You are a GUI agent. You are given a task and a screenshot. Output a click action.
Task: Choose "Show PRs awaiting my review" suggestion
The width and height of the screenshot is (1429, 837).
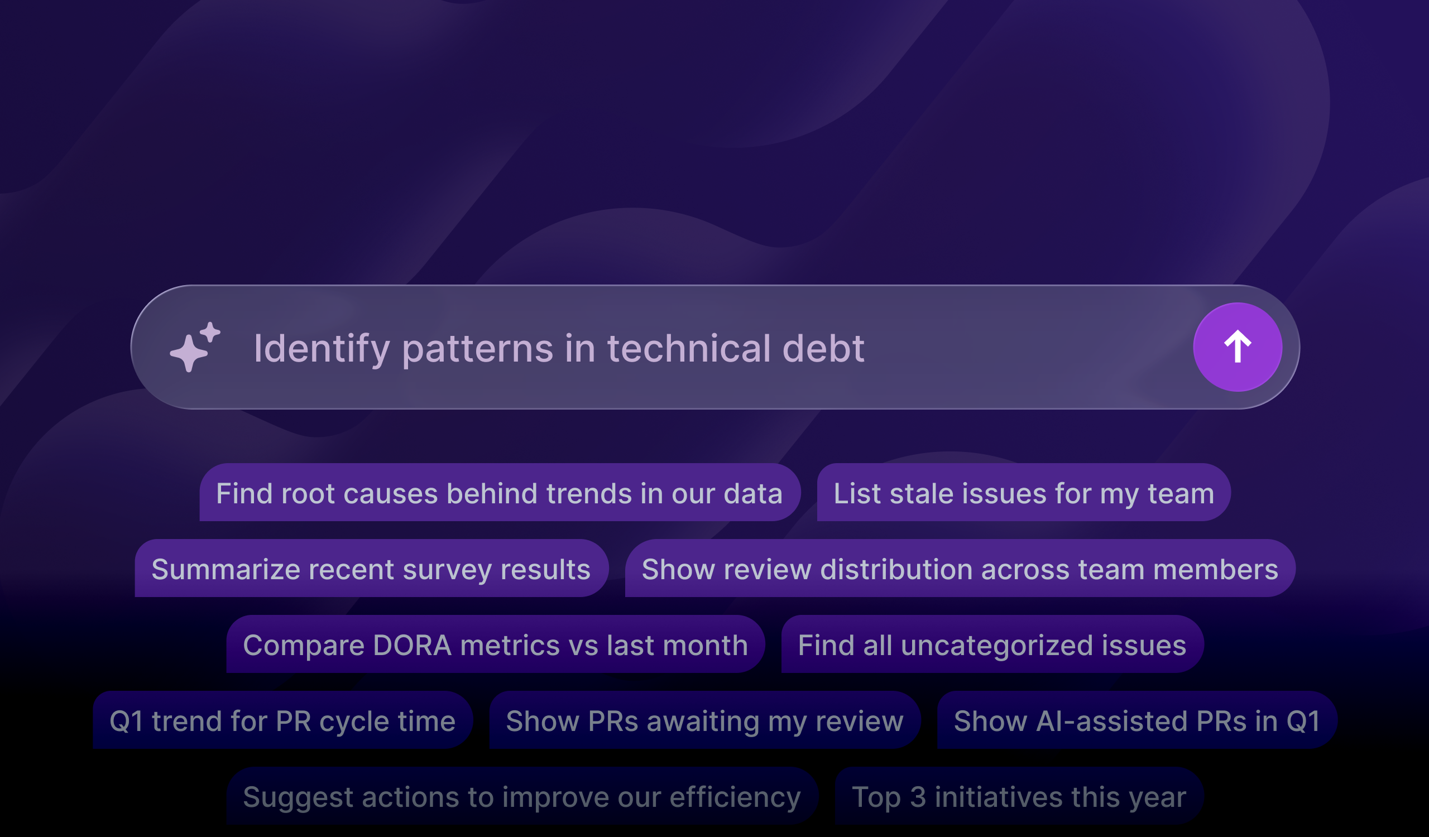(704, 721)
